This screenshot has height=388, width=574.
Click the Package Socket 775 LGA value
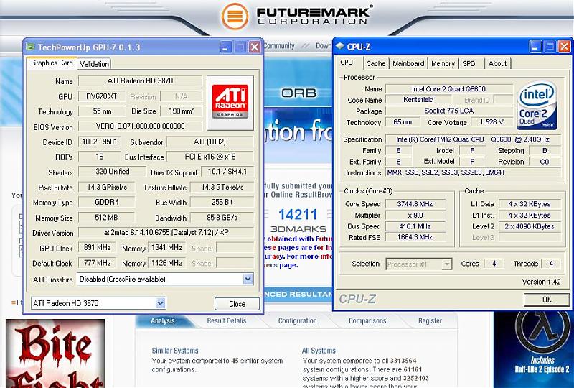pyautogui.click(x=449, y=111)
